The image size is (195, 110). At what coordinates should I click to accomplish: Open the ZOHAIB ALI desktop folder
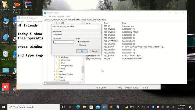click(x=5, y=6)
